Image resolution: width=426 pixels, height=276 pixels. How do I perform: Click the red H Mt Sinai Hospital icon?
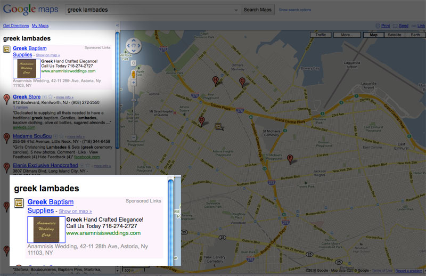pyautogui.click(x=175, y=113)
